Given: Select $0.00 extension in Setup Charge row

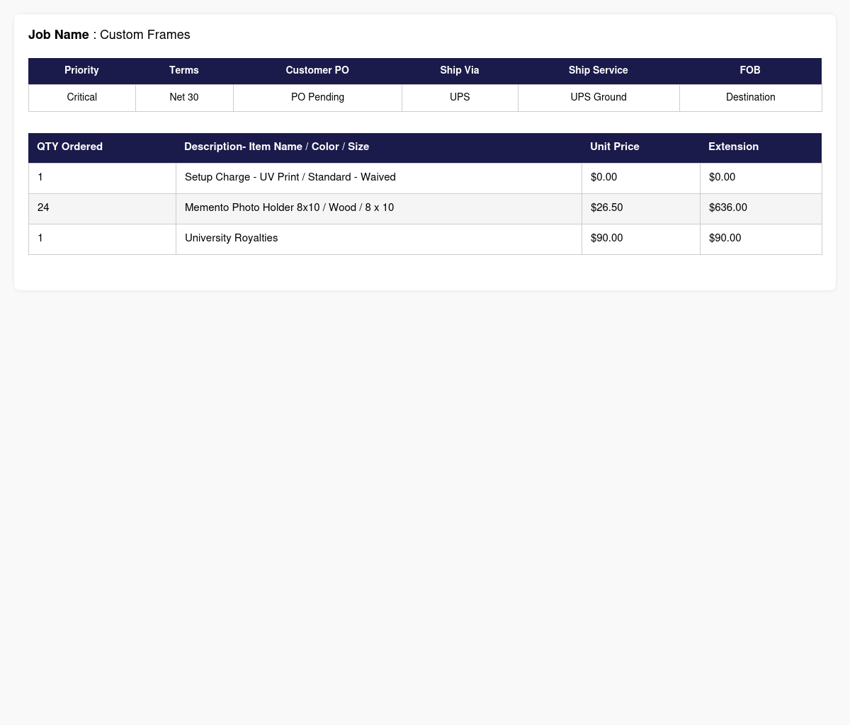Looking at the screenshot, I should point(761,178).
